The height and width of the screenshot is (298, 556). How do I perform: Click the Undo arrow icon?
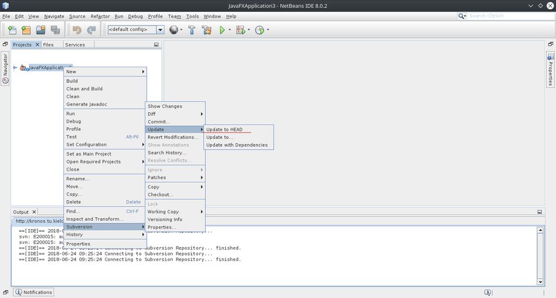tap(77, 30)
